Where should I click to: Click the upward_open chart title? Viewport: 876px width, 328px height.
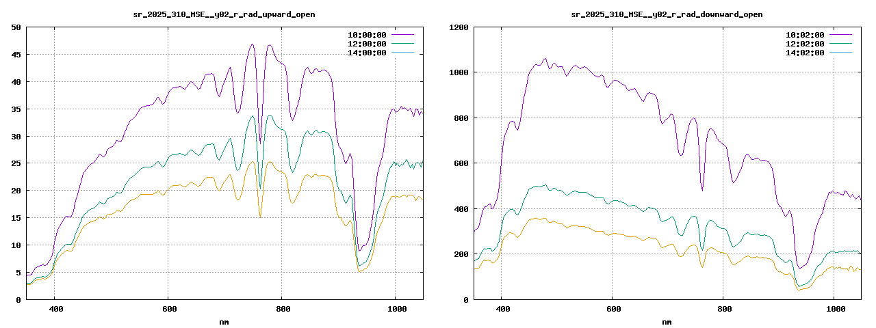(224, 14)
